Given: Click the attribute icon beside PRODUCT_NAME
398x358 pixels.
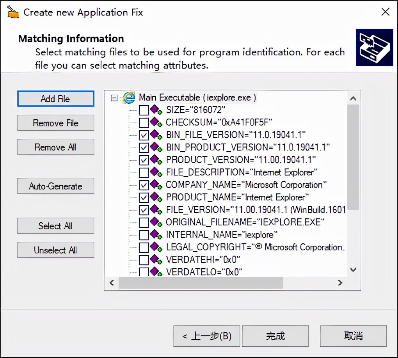Looking at the screenshot, I should (156, 197).
